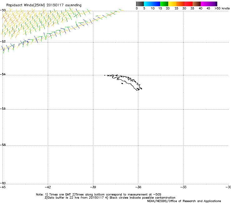Click the green 15-20 knots color band
The image size is (231, 203).
click(x=164, y=4)
